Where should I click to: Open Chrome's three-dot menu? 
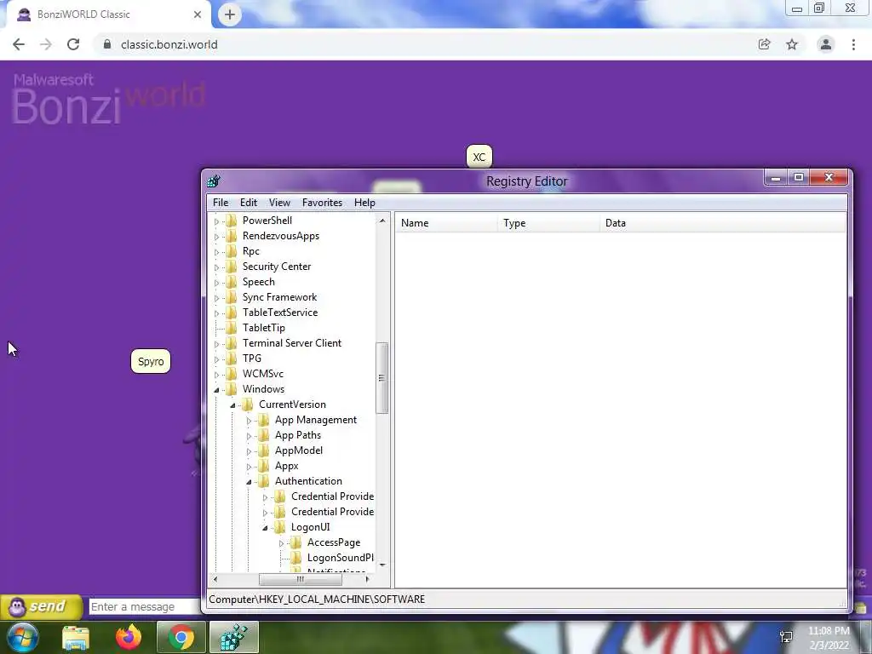click(x=853, y=44)
